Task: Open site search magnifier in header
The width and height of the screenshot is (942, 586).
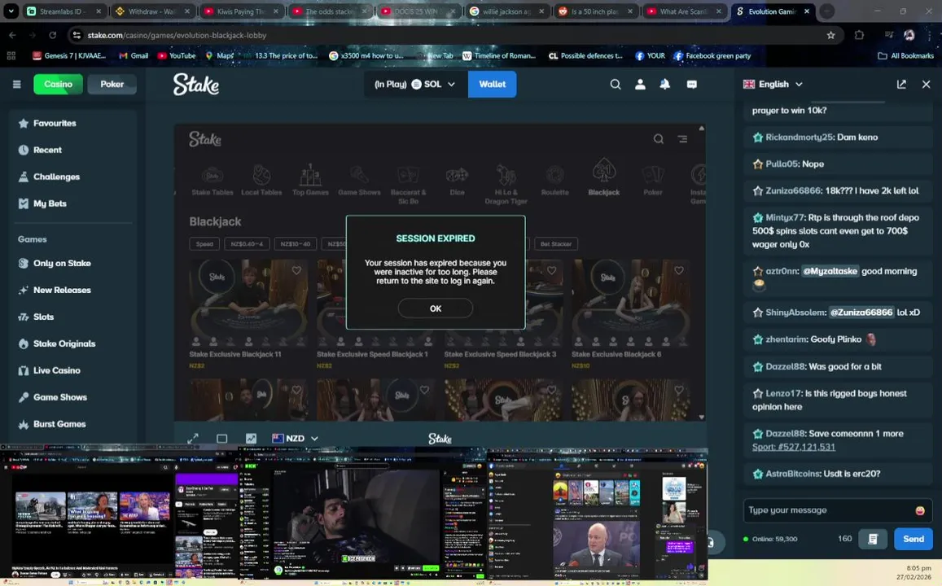Action: tap(616, 84)
